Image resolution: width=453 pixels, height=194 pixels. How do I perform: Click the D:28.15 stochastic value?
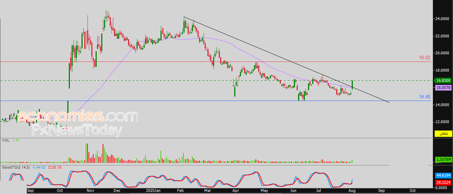(55, 167)
